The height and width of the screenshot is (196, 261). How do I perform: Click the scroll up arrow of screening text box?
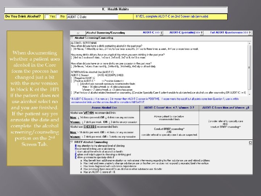[x=249, y=43]
